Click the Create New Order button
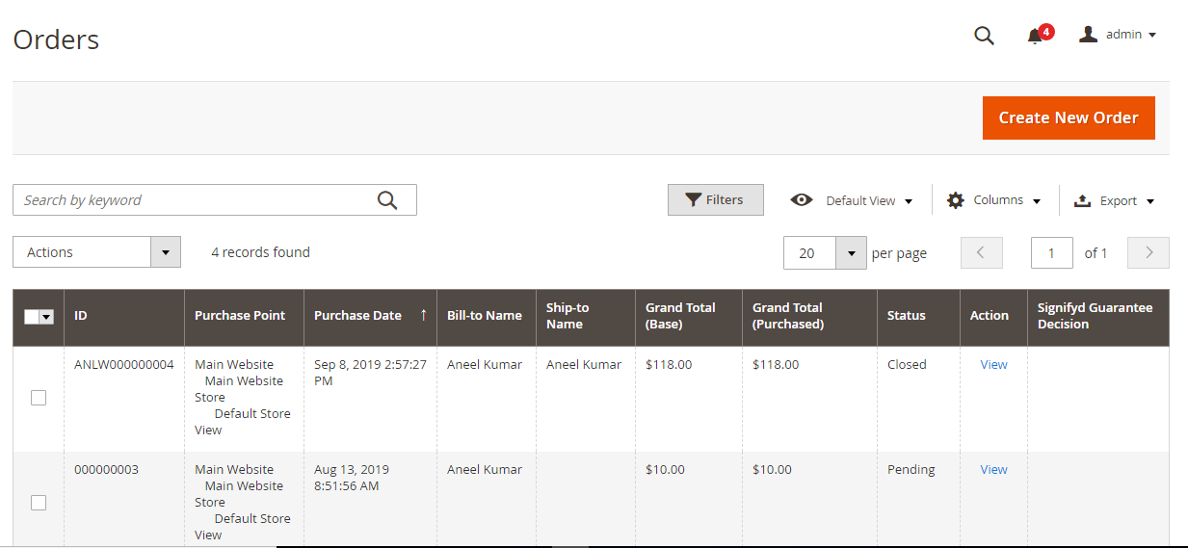 click(x=1069, y=117)
